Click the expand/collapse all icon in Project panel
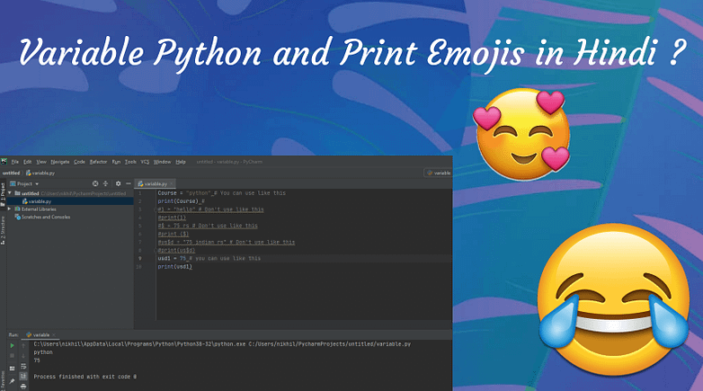 [x=106, y=183]
